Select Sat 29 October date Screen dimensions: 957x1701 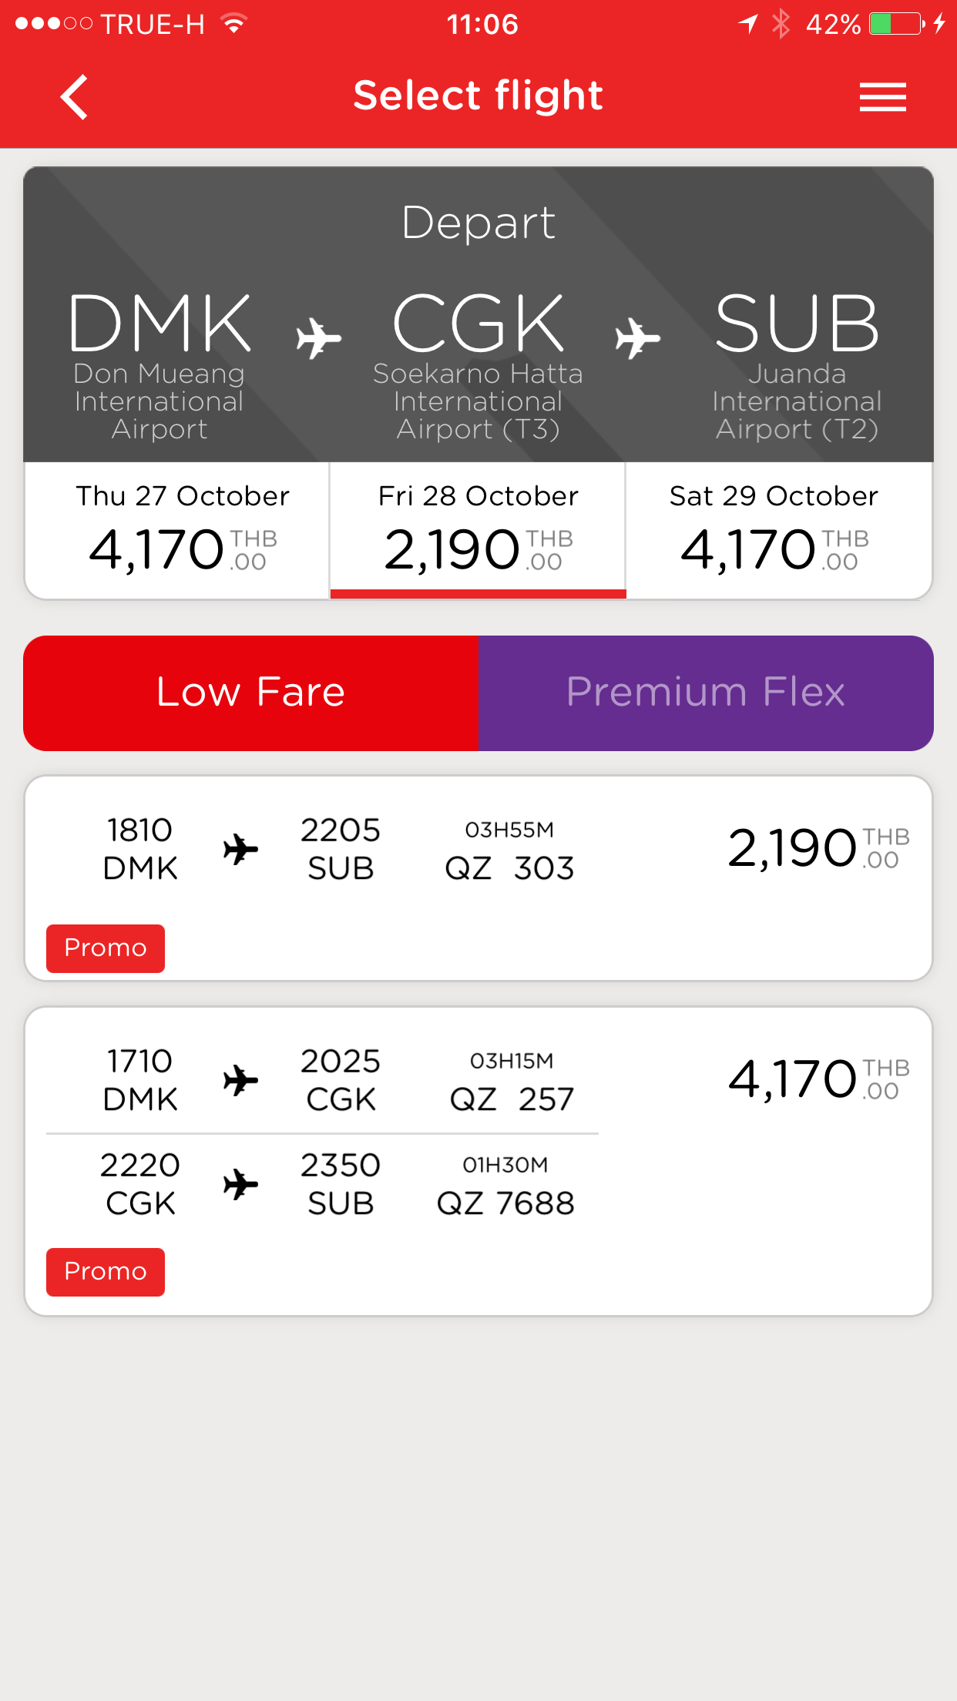[x=774, y=530]
